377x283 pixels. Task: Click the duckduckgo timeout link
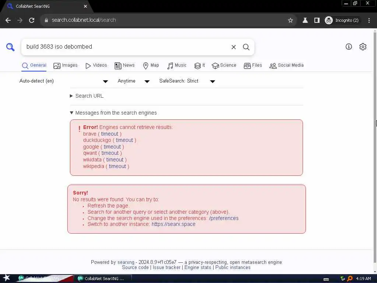(124, 140)
